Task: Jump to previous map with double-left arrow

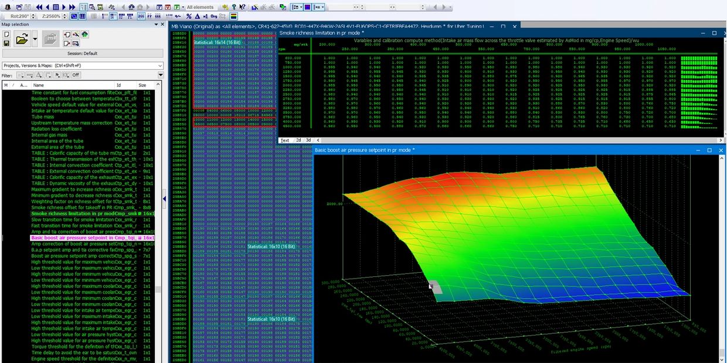Action: [x=39, y=7]
